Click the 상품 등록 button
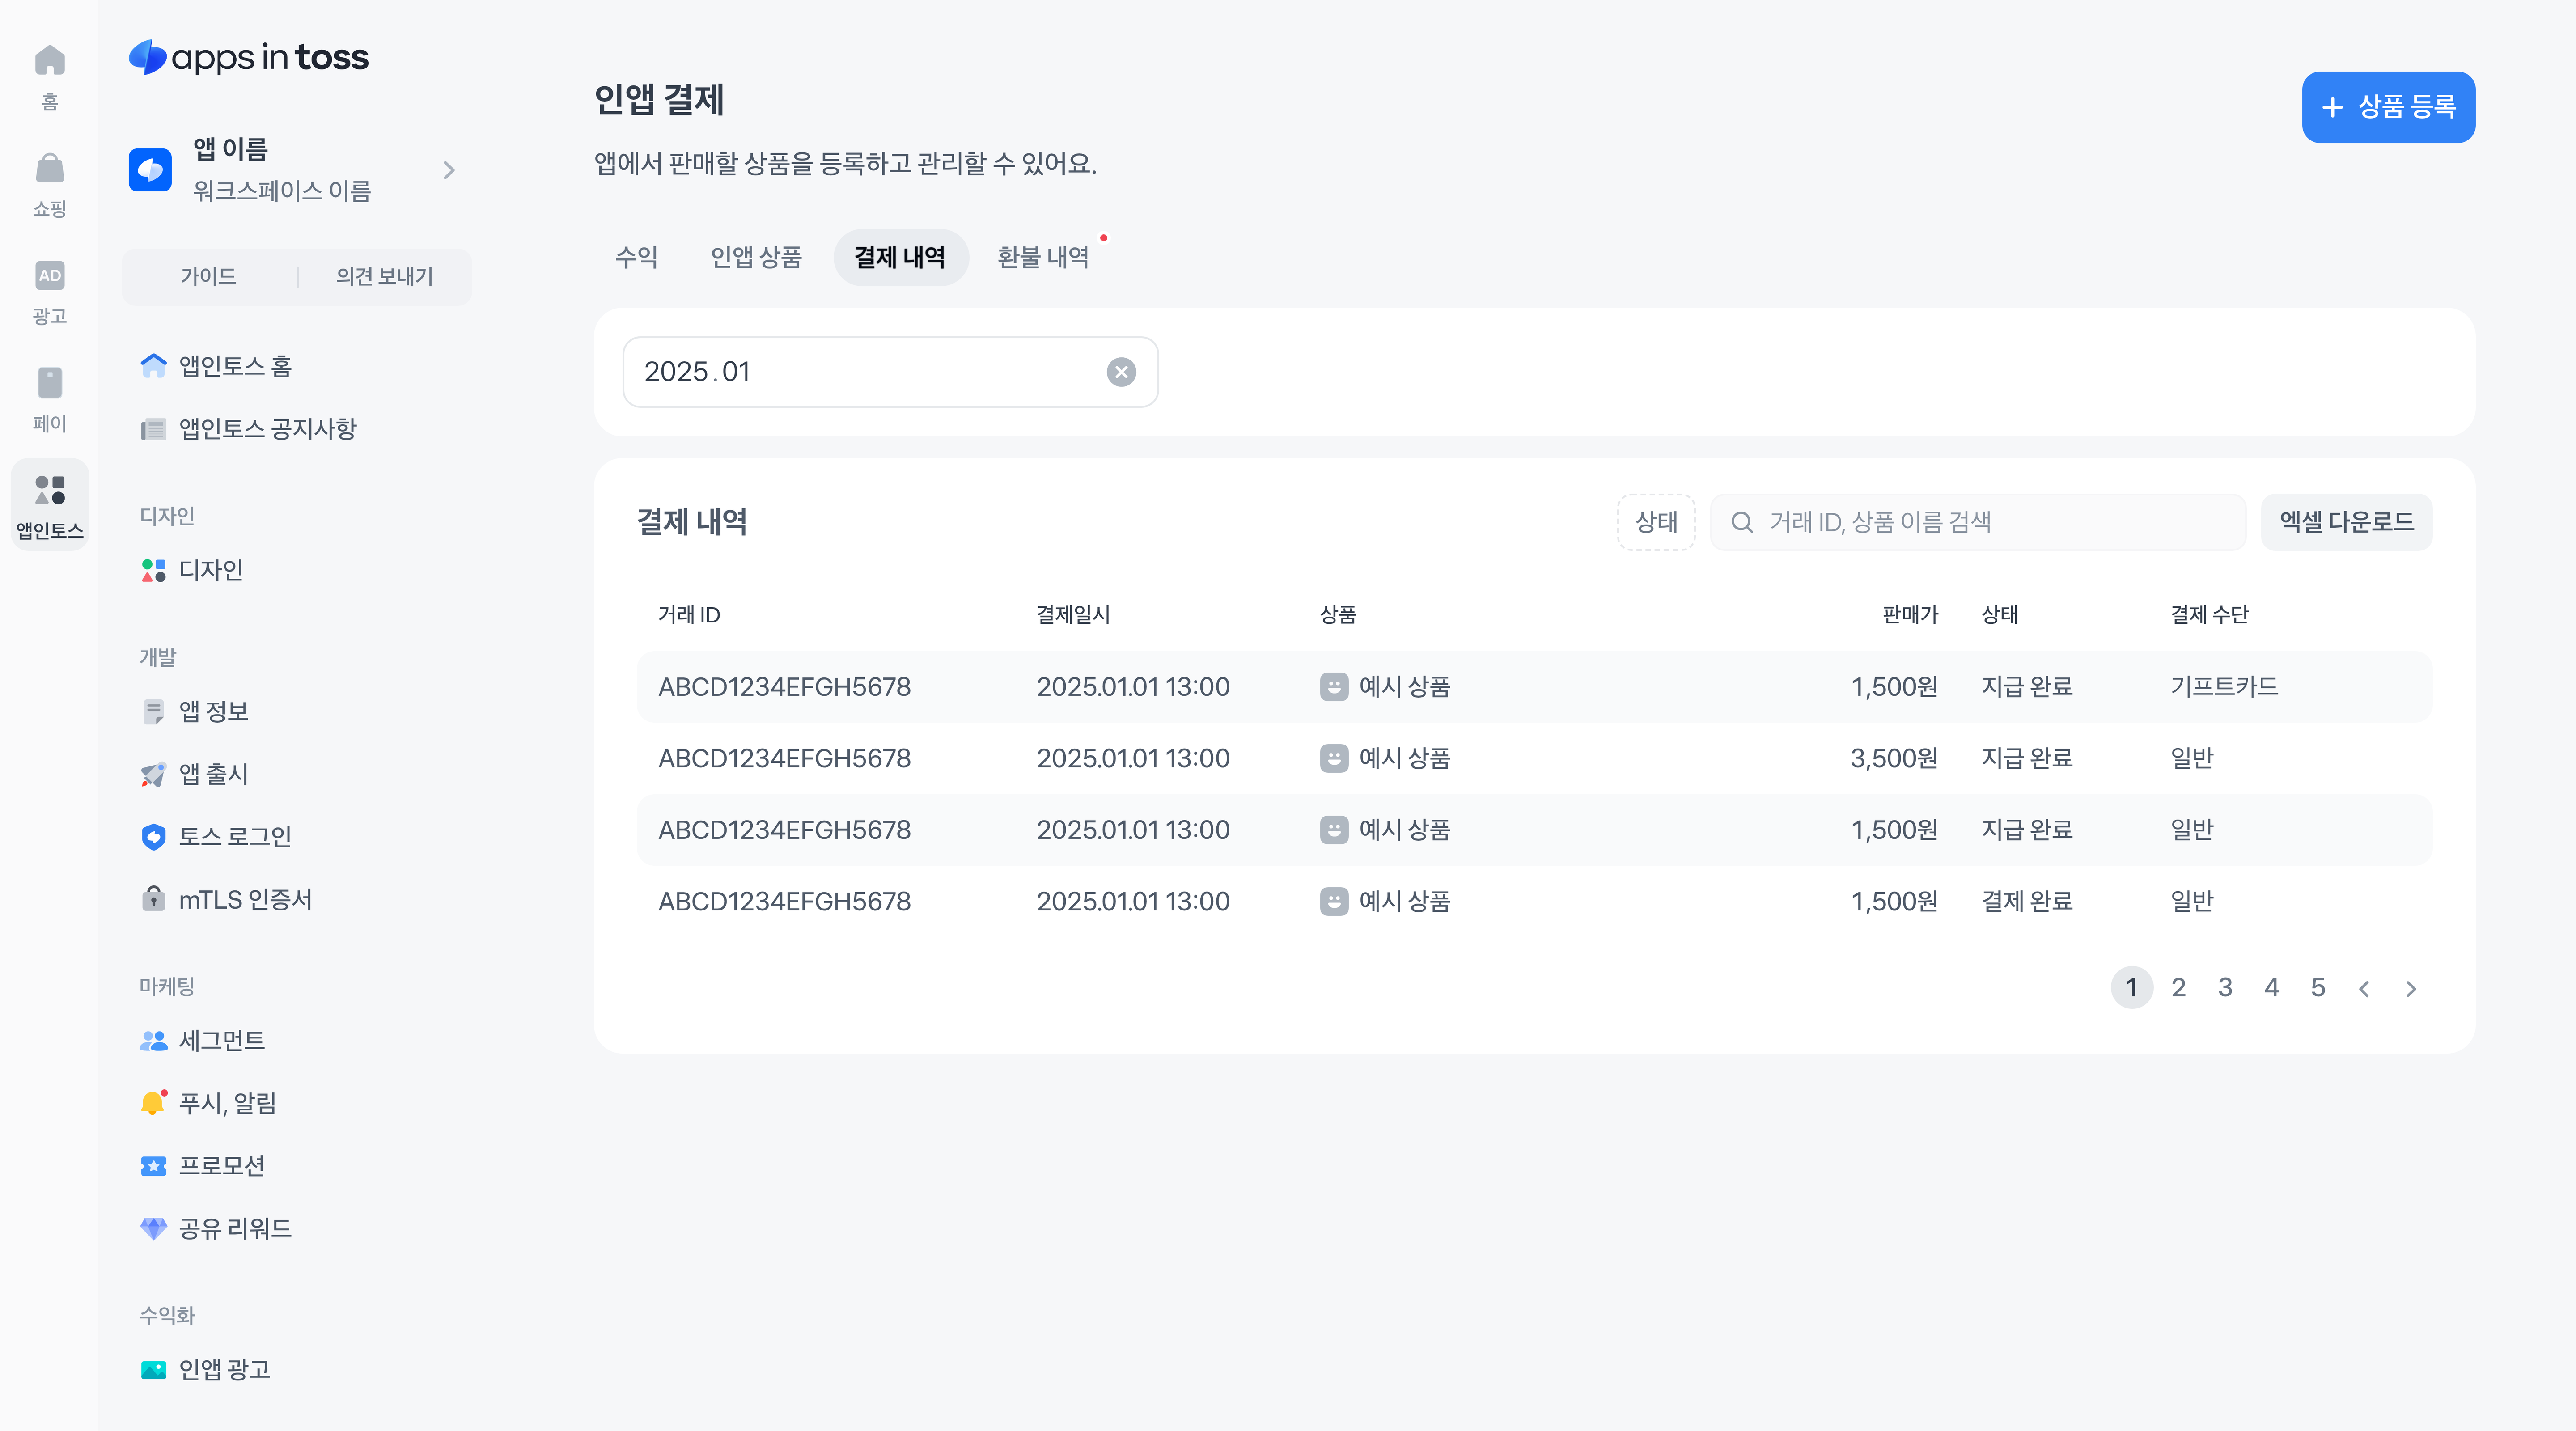Viewport: 2576px width, 1431px height. tap(2388, 107)
